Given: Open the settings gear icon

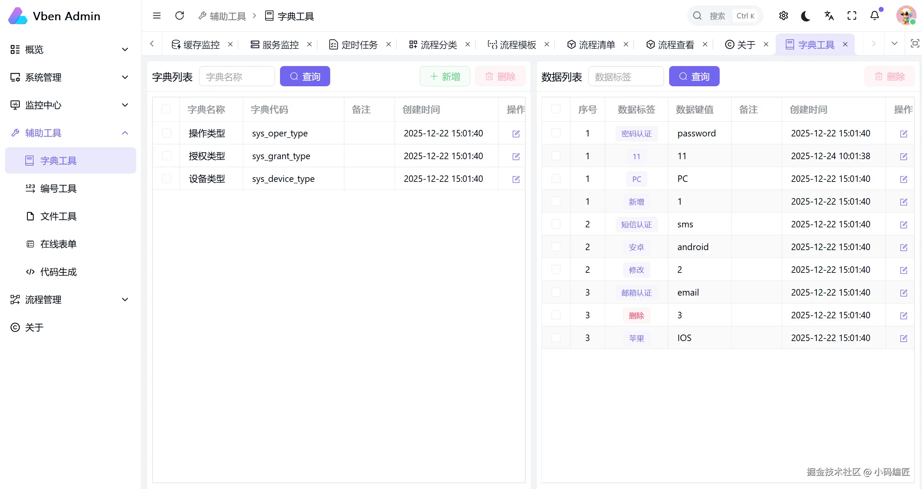Looking at the screenshot, I should (x=784, y=16).
